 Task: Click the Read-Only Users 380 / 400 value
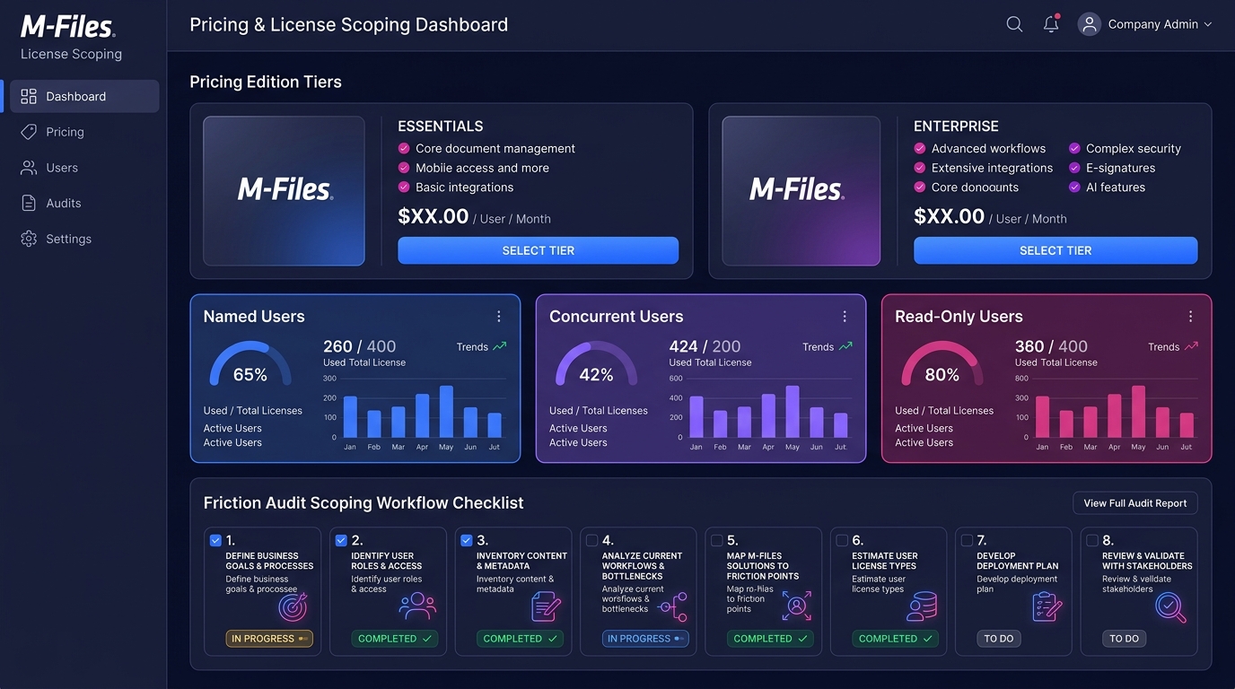(1051, 346)
